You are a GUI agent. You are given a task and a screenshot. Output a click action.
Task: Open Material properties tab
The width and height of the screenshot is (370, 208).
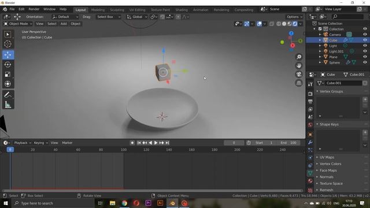click(310, 181)
